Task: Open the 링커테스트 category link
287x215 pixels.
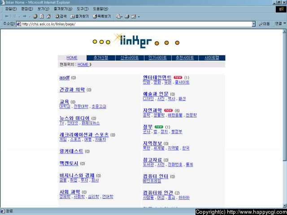Action: pos(71,151)
